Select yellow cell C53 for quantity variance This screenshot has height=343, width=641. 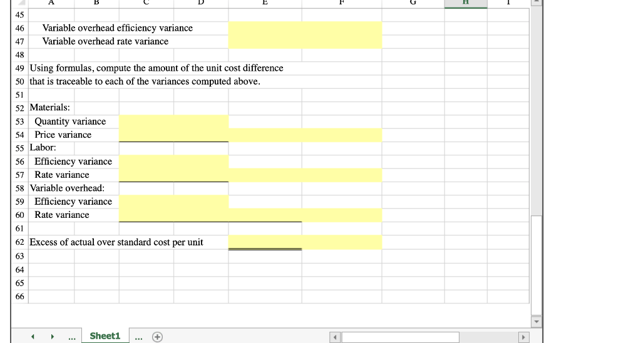[146, 122]
